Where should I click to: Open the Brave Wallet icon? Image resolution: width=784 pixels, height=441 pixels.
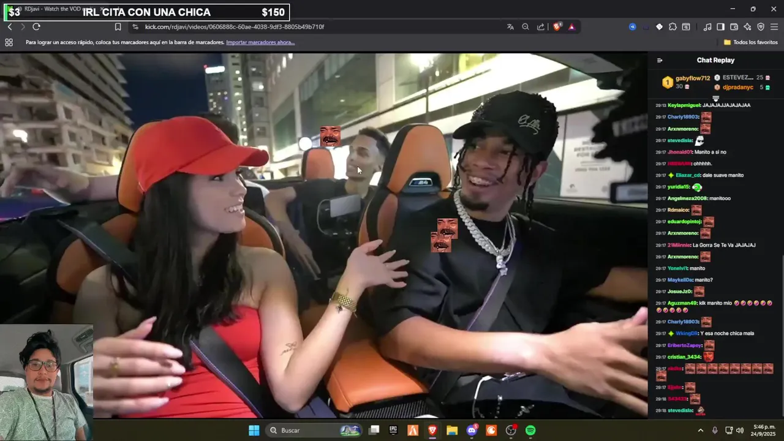coord(734,27)
